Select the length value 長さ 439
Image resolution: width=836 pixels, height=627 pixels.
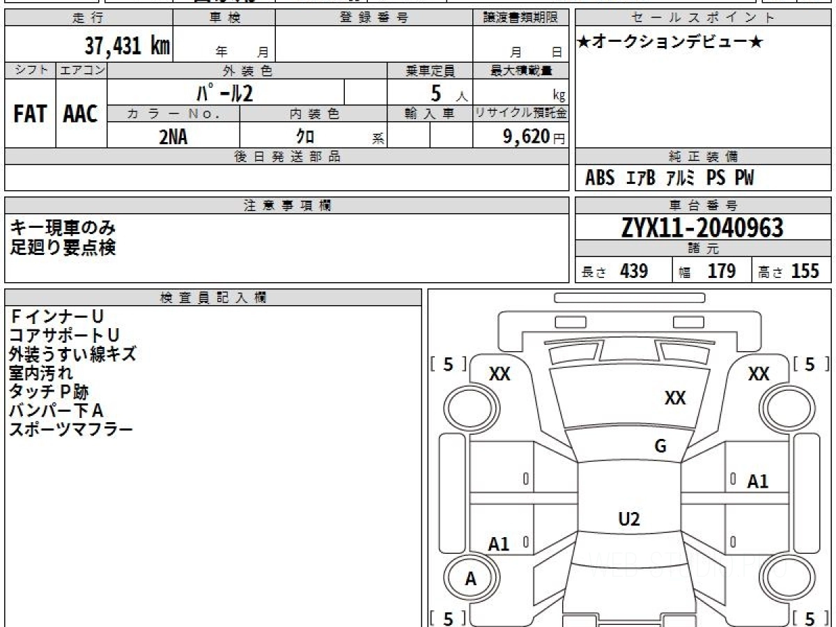615,271
